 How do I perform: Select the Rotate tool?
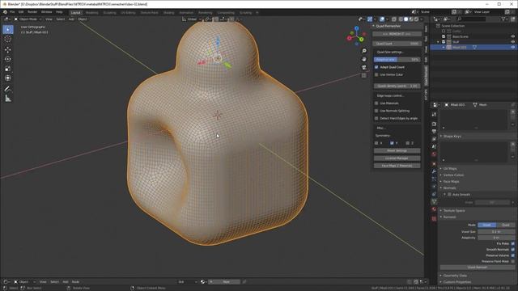8,59
